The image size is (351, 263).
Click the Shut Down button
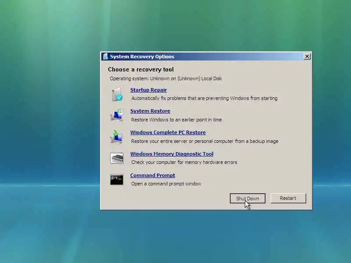247,199
